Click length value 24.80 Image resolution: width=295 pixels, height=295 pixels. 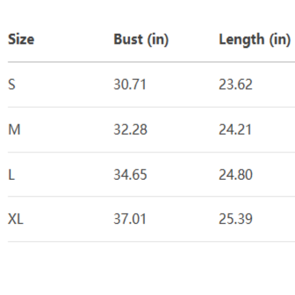(x=236, y=175)
